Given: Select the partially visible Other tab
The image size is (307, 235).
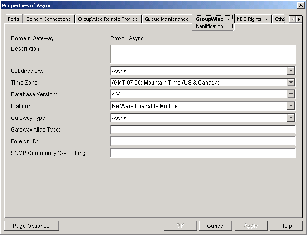Looking at the screenshot, I should pyautogui.click(x=279, y=19).
